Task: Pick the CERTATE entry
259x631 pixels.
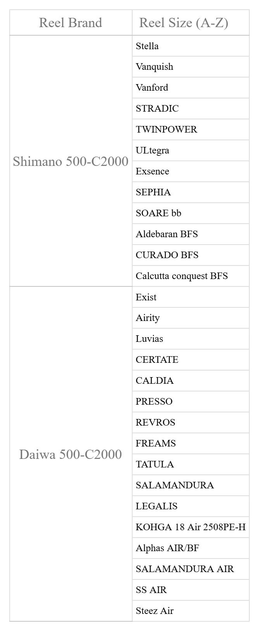Action: pos(190,360)
